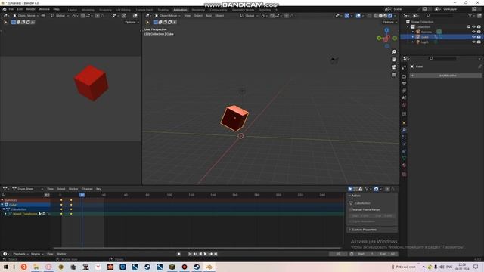This screenshot has height=272, width=484.
Task: Switch to solid viewport shading
Action: point(380,15)
